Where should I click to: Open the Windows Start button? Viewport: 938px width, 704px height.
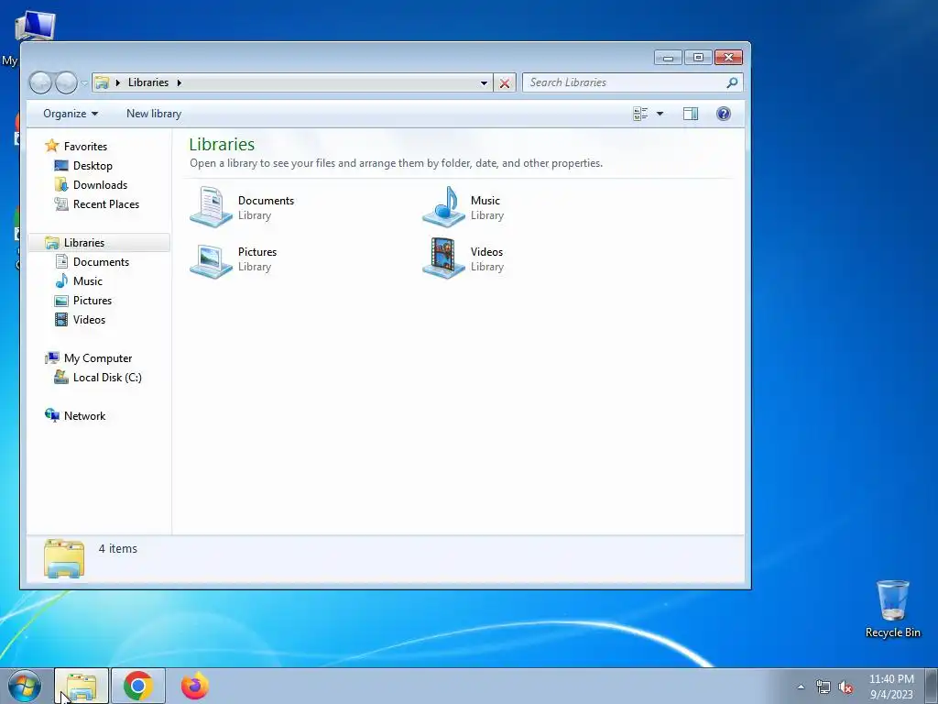[x=25, y=686]
